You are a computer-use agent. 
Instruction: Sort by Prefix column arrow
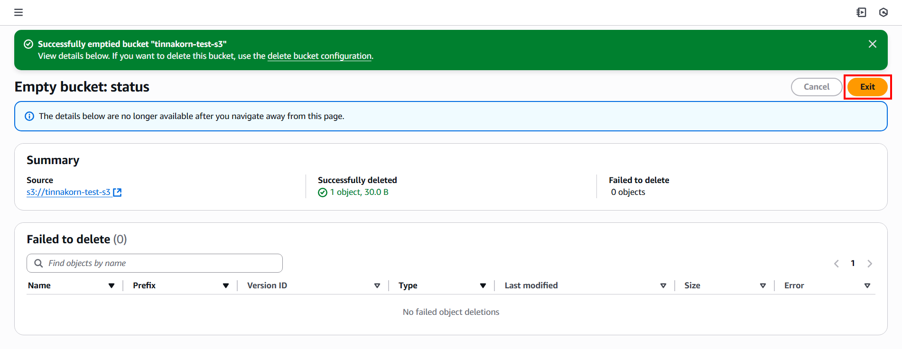tap(226, 285)
